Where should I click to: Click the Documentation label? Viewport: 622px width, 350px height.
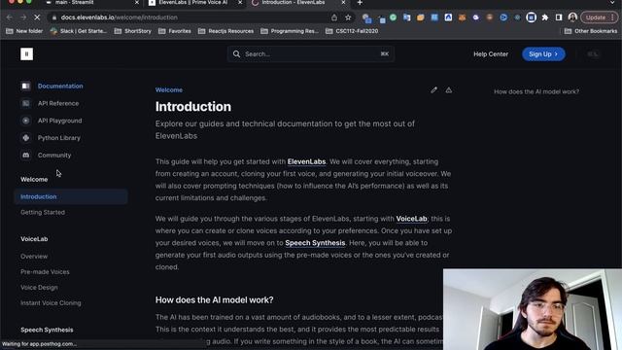pyautogui.click(x=60, y=86)
